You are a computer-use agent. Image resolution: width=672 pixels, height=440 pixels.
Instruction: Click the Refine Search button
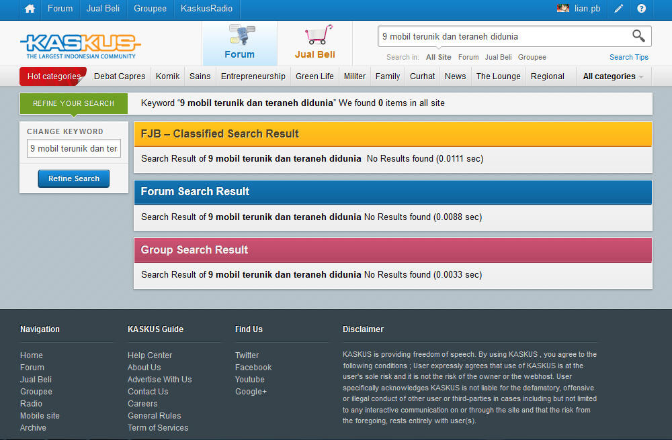click(74, 178)
